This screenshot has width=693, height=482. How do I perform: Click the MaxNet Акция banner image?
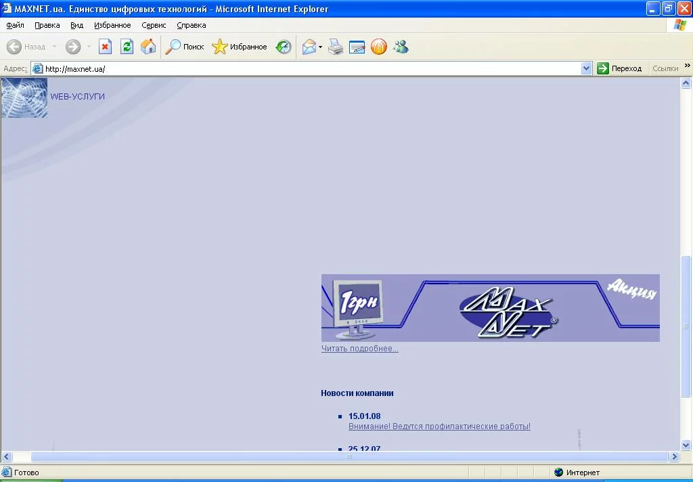tap(490, 308)
